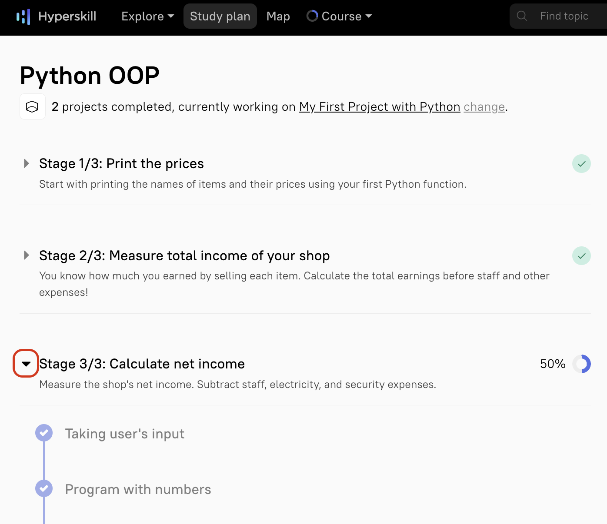
Task: Click the change project link
Action: coord(484,107)
